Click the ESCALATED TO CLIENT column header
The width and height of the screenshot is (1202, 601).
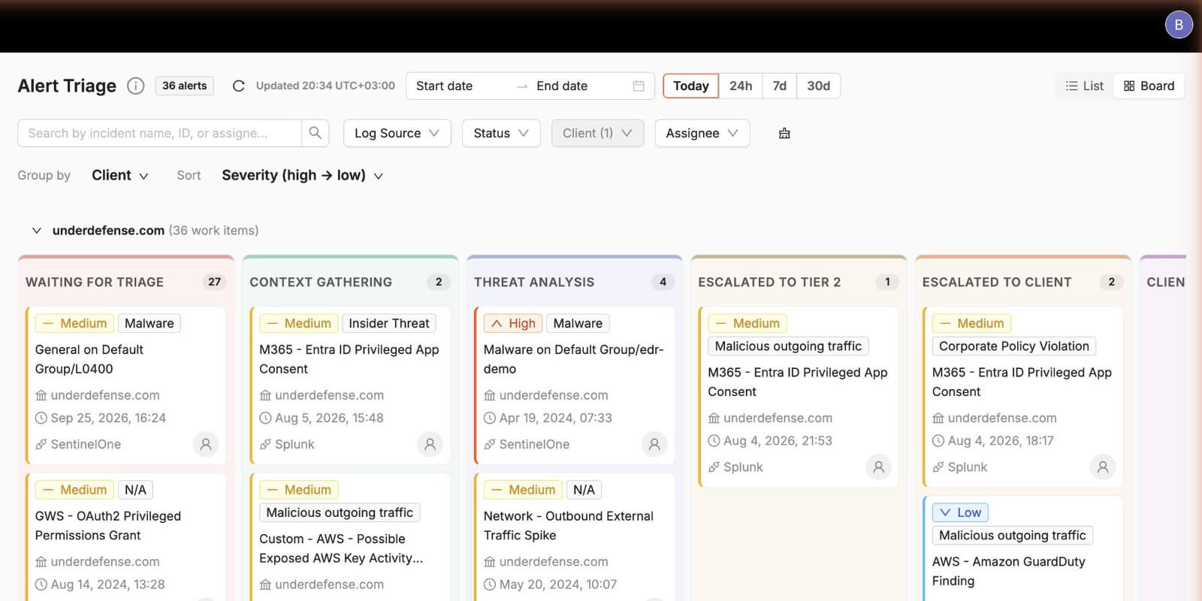(x=997, y=282)
